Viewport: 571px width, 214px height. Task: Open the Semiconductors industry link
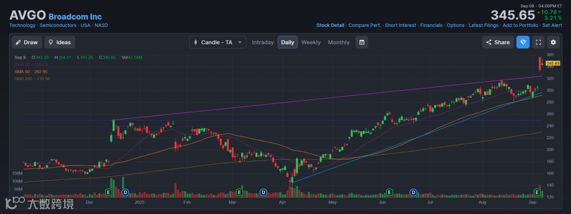(x=58, y=25)
